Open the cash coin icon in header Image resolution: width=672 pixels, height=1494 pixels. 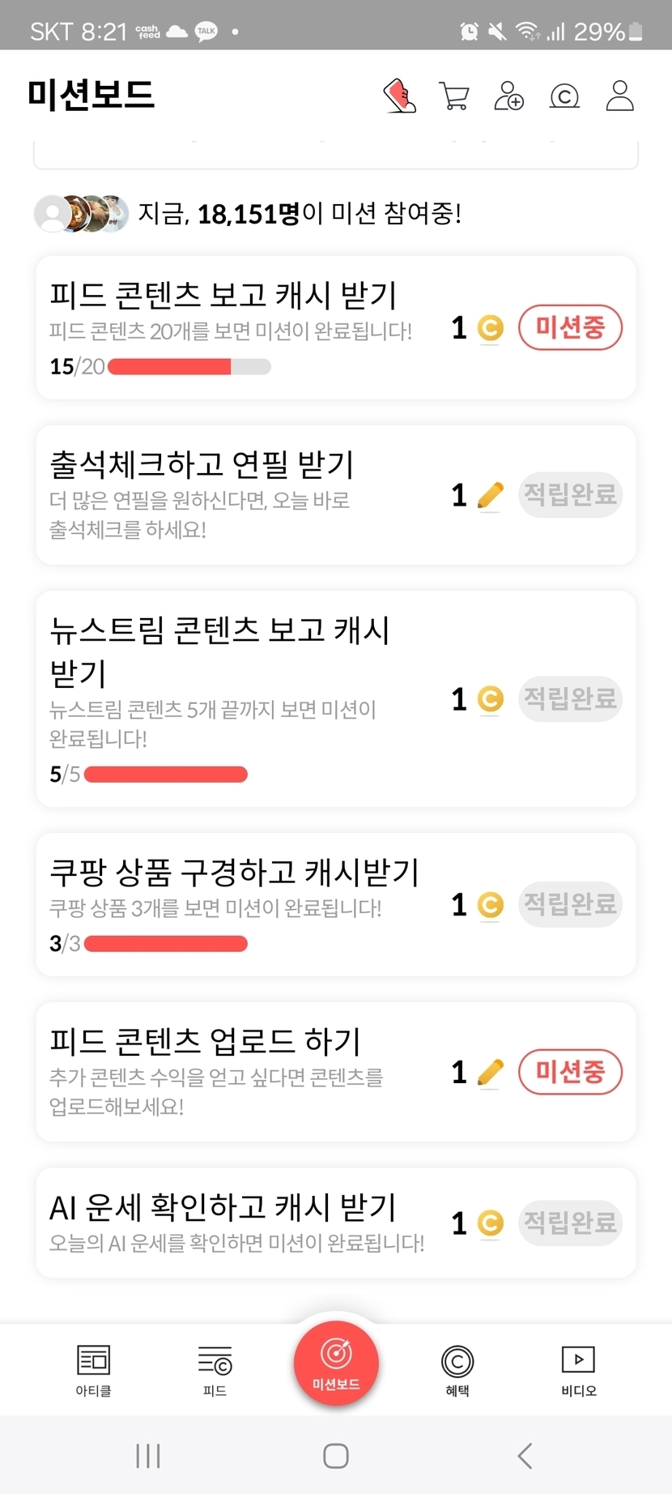tap(564, 96)
